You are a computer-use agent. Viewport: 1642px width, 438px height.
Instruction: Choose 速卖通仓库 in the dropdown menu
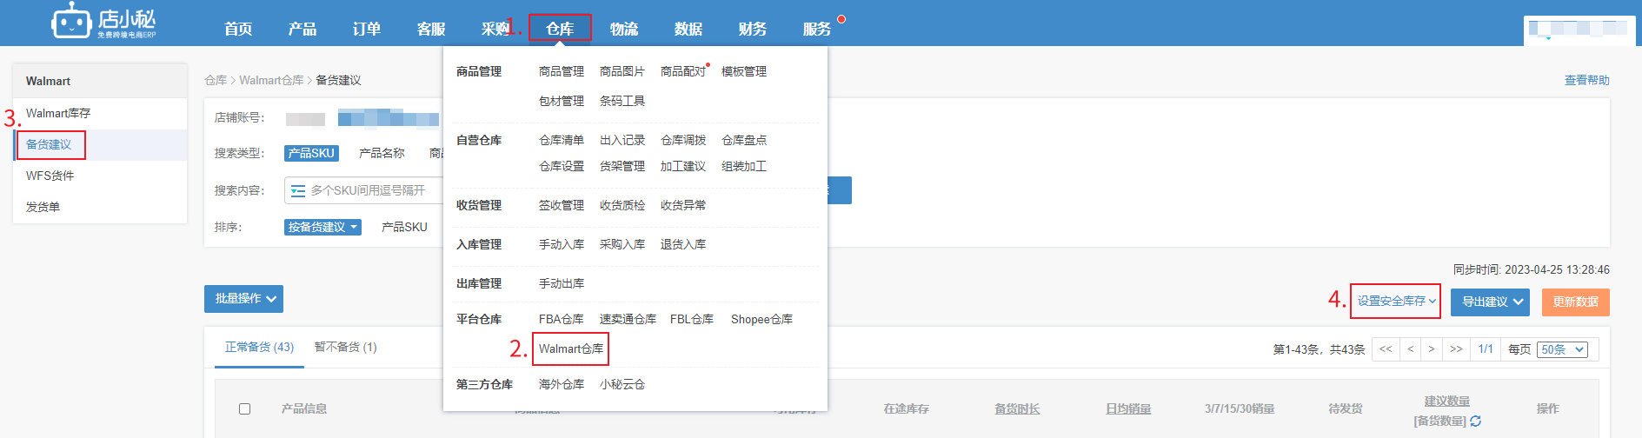628,319
